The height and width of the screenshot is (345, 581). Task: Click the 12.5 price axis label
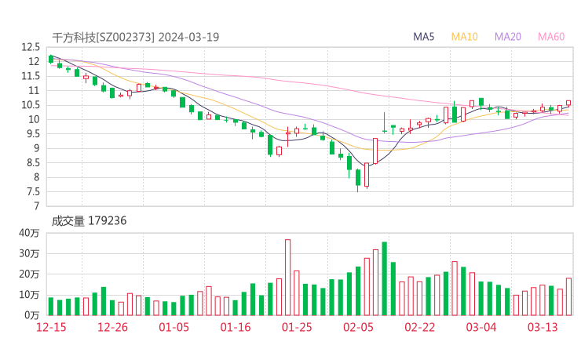[31, 47]
